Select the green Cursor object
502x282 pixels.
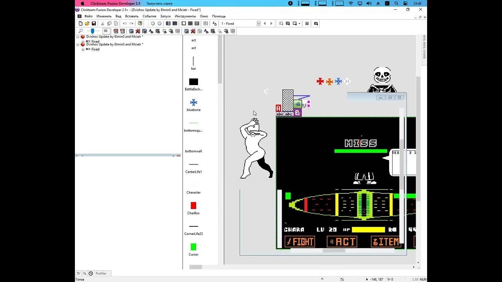pyautogui.click(x=193, y=247)
